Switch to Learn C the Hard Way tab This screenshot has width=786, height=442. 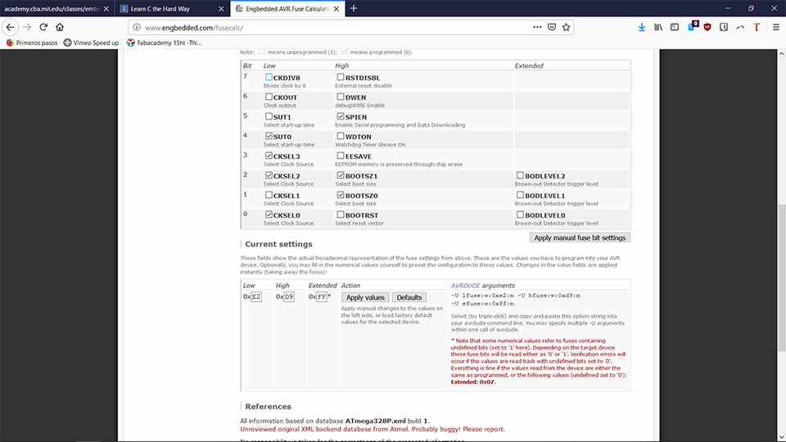pyautogui.click(x=172, y=9)
